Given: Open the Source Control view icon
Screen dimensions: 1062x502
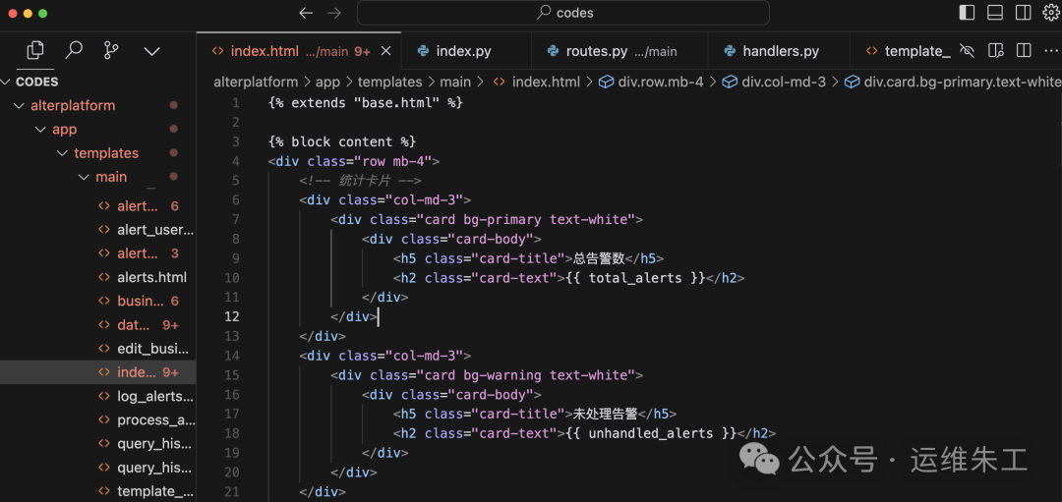Looking at the screenshot, I should tap(112, 50).
